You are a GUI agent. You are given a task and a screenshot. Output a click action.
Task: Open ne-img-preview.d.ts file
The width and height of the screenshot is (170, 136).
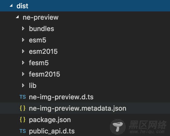61,97
